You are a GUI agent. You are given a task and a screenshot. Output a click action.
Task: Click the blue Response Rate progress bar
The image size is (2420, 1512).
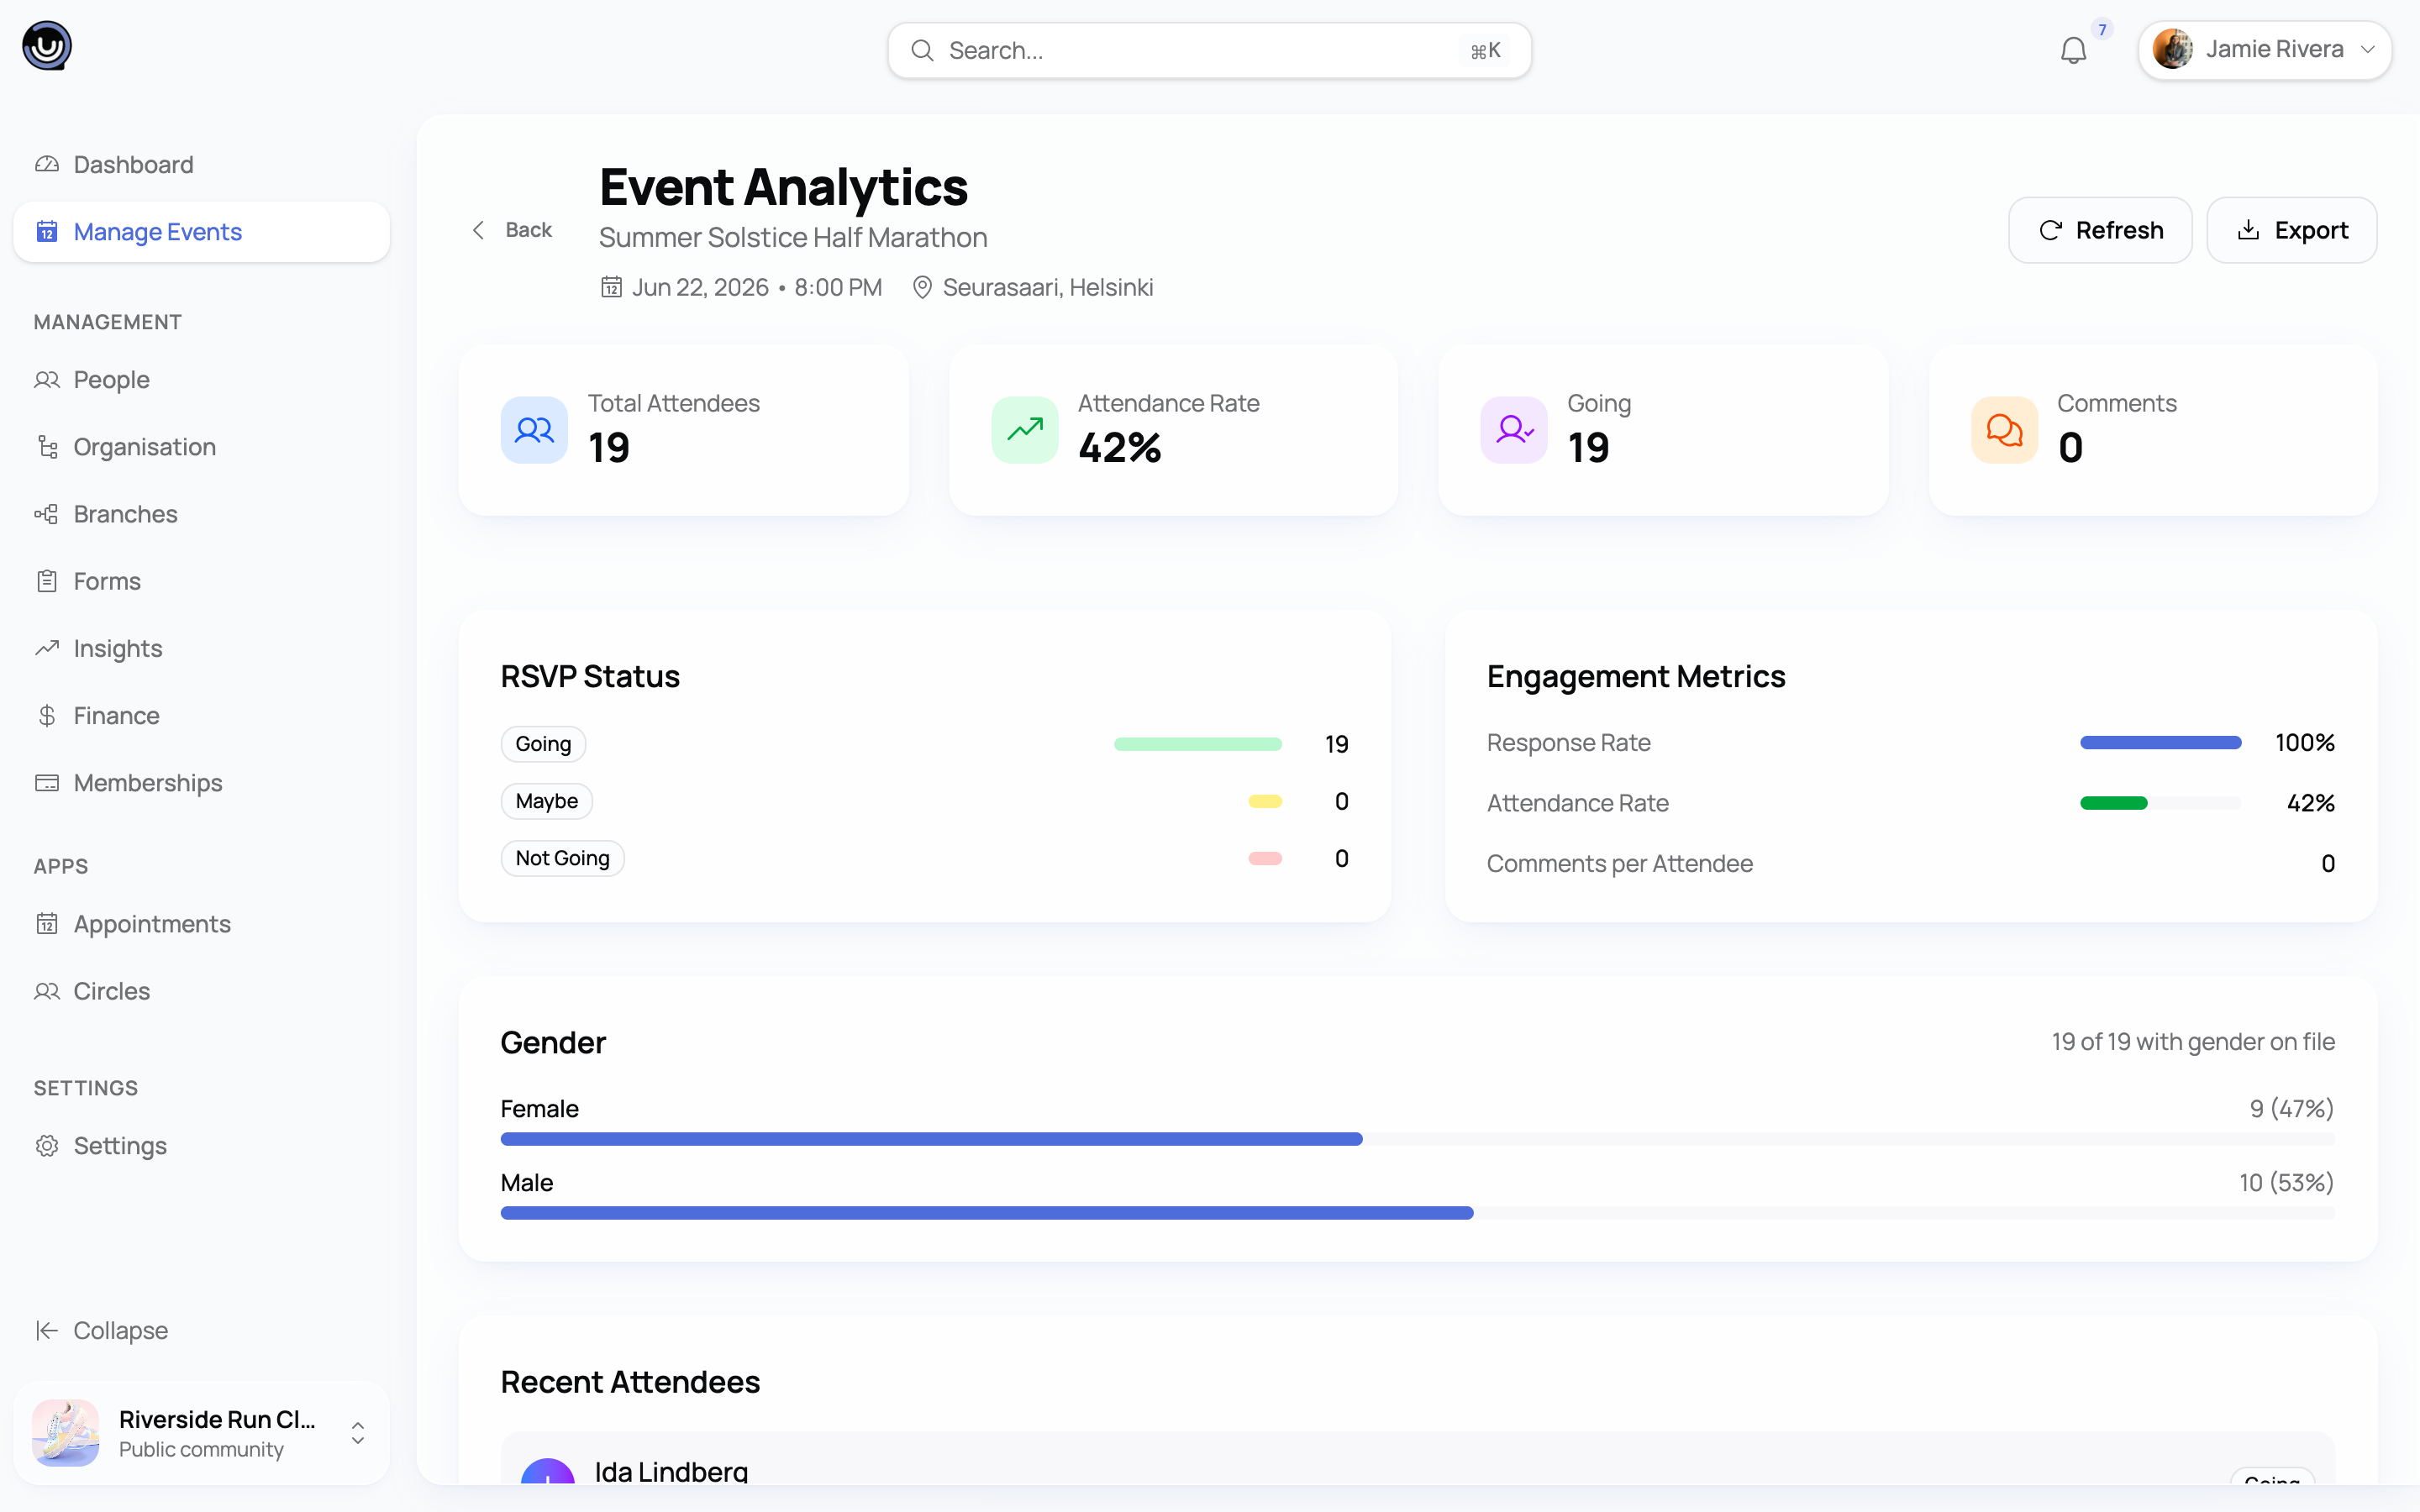[x=2160, y=743]
